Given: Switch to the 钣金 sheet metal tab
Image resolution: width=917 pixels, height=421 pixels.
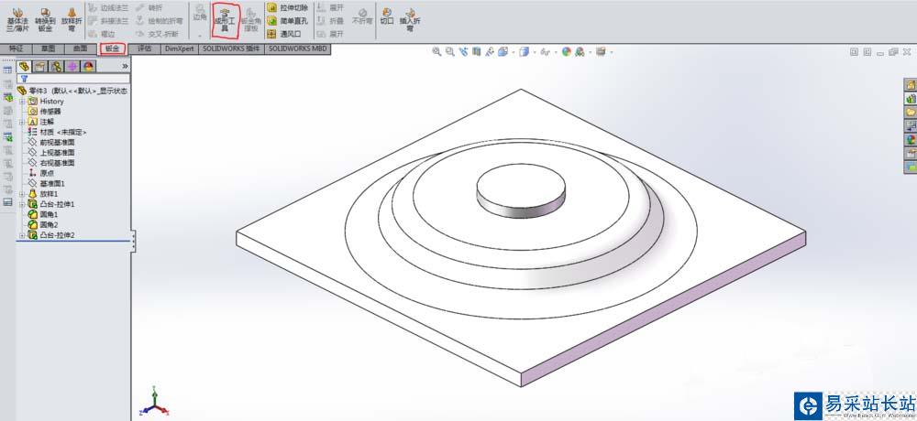Looking at the screenshot, I should pyautogui.click(x=112, y=49).
